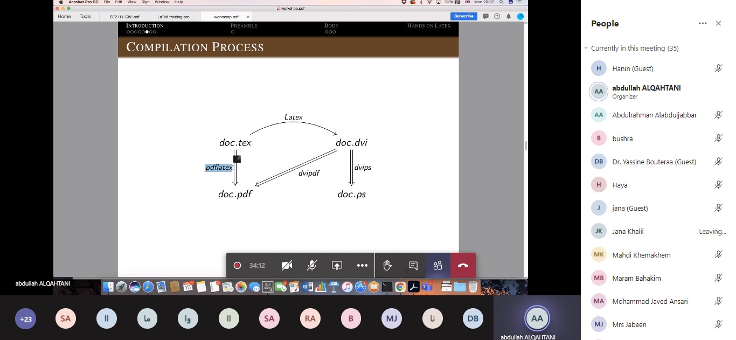
Task: Open more actions ellipsis in meeting toolbar
Action: point(362,265)
